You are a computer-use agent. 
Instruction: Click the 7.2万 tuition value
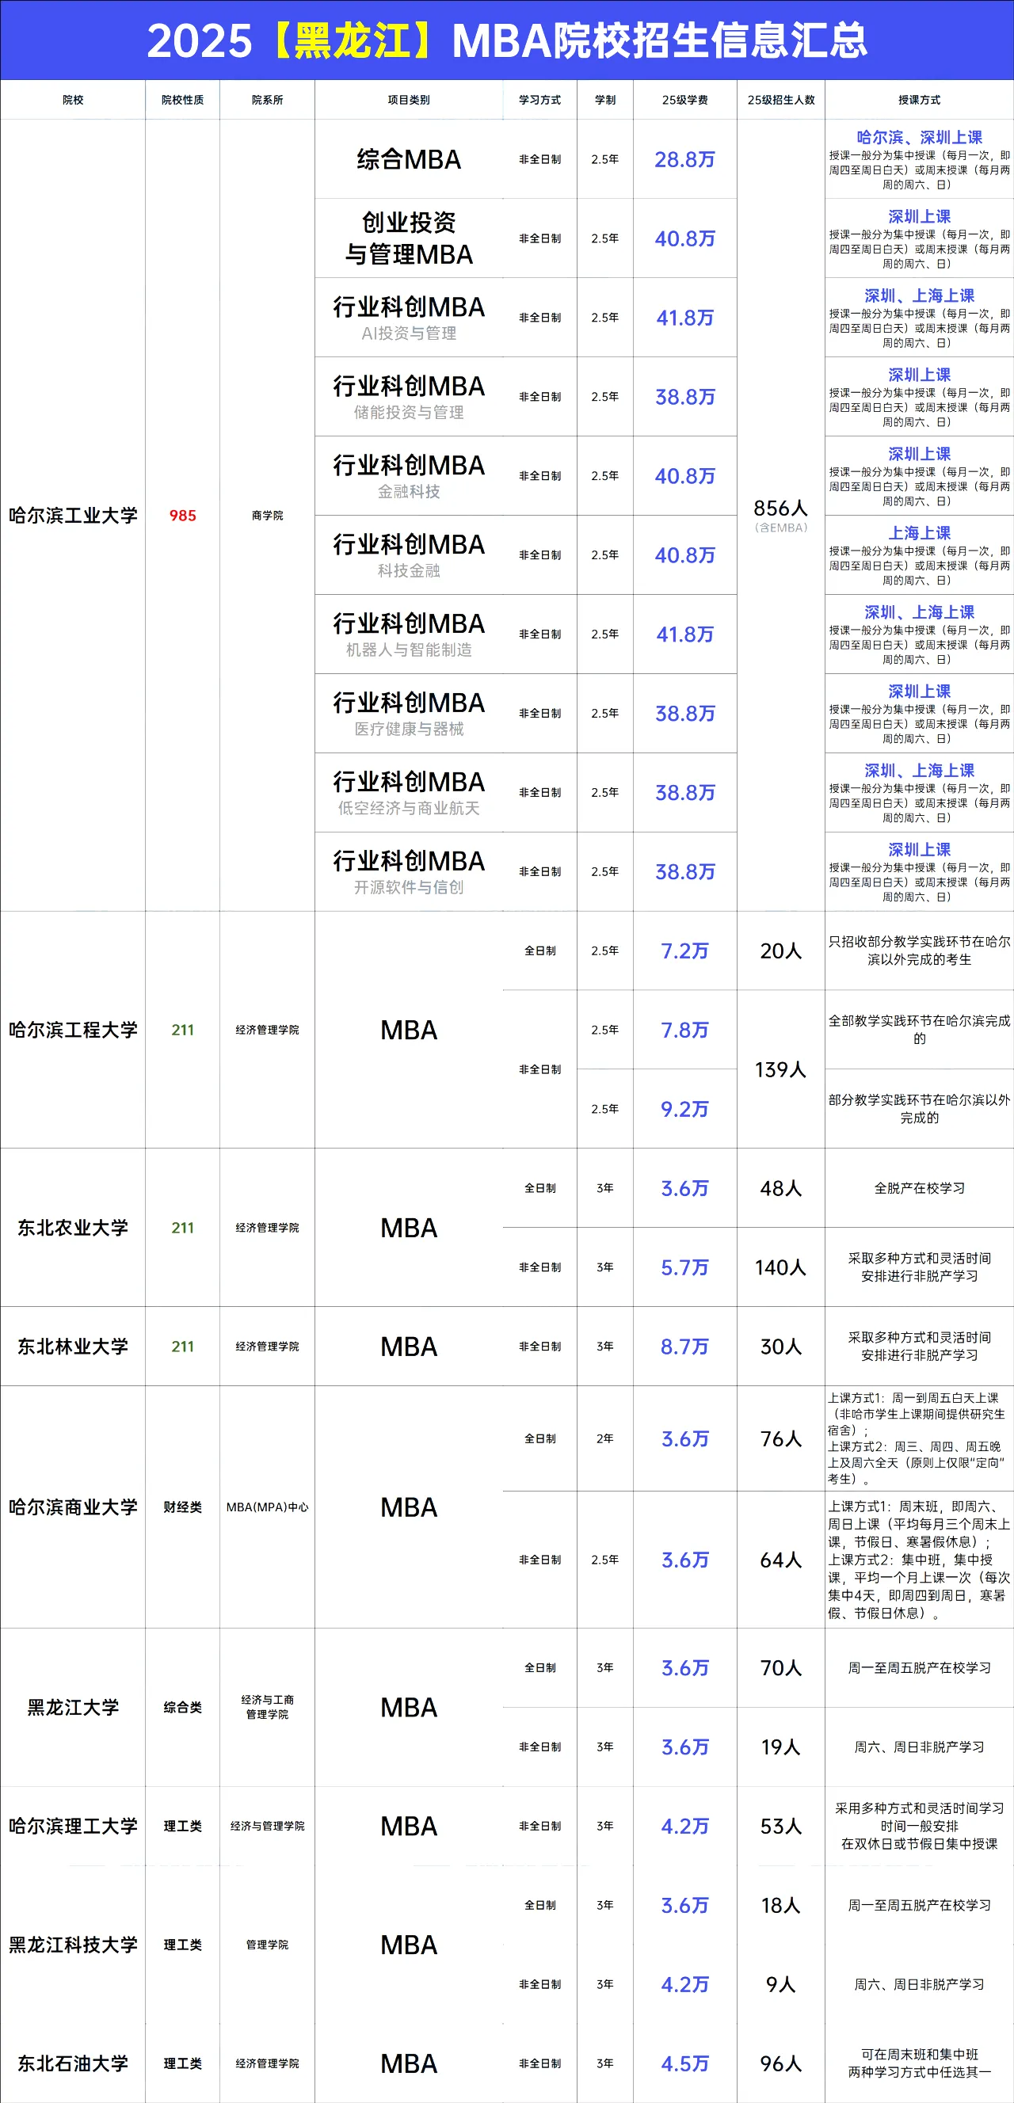pos(685,951)
